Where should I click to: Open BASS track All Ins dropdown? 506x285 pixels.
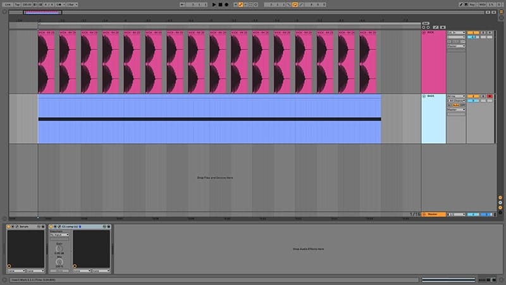456,96
